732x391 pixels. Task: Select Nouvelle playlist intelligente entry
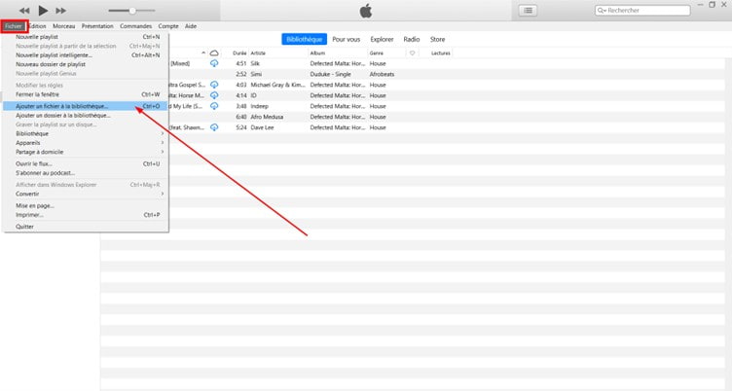(x=86, y=55)
